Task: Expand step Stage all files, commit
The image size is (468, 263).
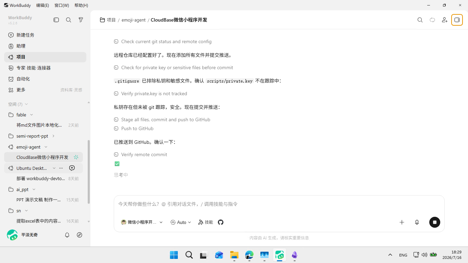Action: click(x=162, y=120)
